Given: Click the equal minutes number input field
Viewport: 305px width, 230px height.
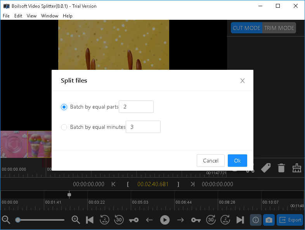Looking at the screenshot, I should tap(143, 127).
